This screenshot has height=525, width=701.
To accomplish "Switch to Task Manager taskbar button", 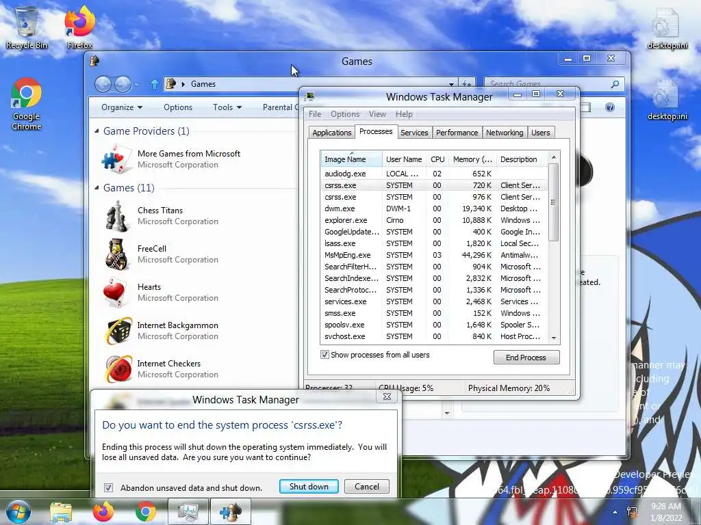I will tap(188, 512).
